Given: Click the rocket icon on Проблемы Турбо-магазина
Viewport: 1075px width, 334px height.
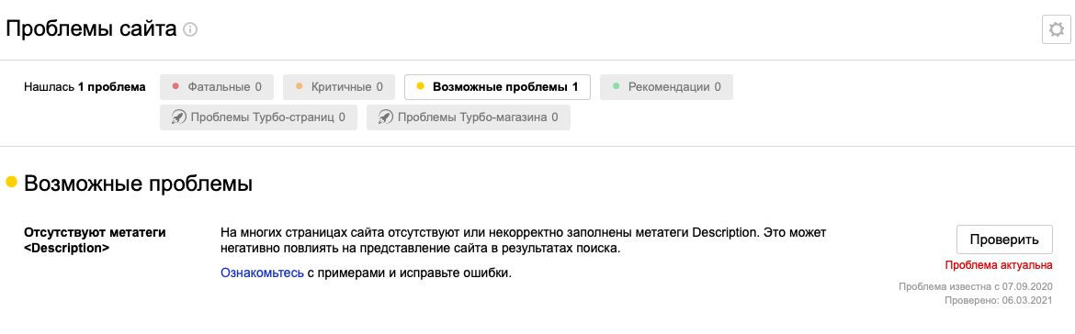Looking at the screenshot, I should click(385, 117).
